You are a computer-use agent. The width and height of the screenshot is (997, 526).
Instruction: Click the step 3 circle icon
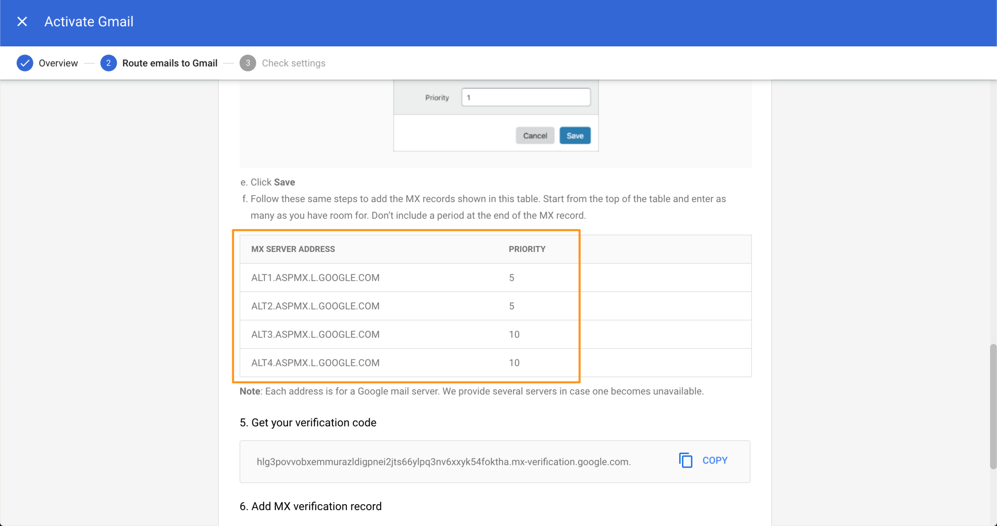(x=248, y=63)
